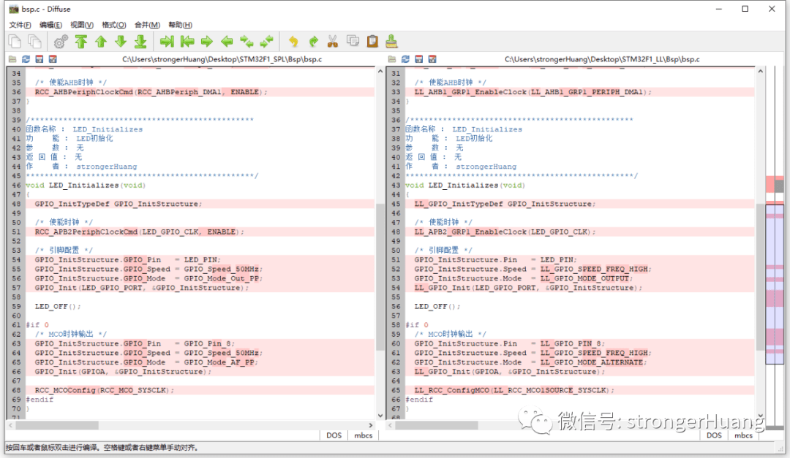The height and width of the screenshot is (458, 790).
Task: Open file in right pane folder icon
Action: tap(392, 59)
